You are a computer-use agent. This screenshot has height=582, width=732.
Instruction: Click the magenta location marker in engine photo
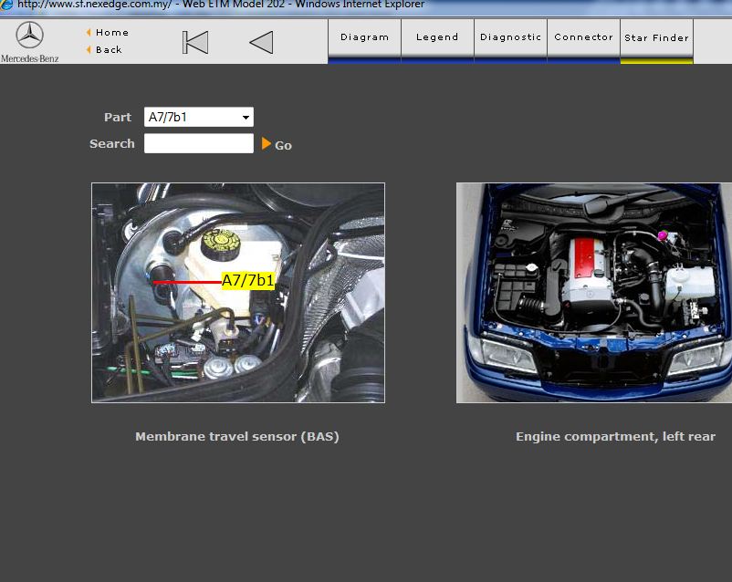(663, 236)
